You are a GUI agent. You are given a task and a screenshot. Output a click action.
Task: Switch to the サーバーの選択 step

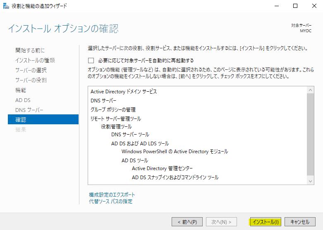coord(31,70)
